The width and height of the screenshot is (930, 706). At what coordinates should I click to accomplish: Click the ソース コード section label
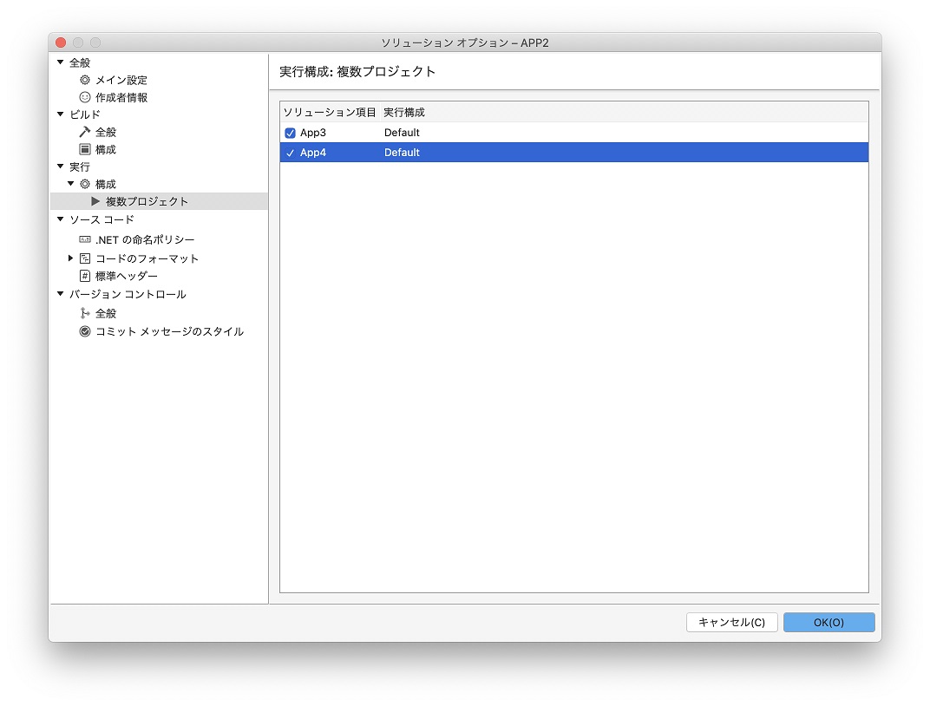[102, 220]
